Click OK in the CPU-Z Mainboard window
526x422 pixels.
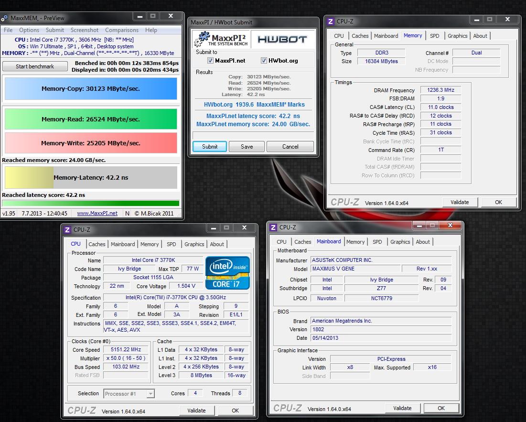pyautogui.click(x=441, y=408)
